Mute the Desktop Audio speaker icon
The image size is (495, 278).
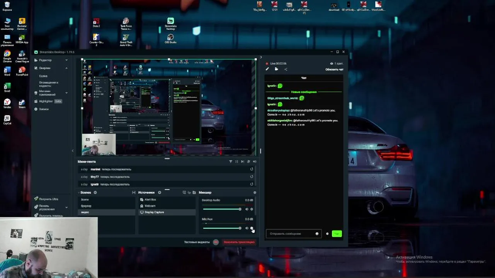(x=247, y=209)
